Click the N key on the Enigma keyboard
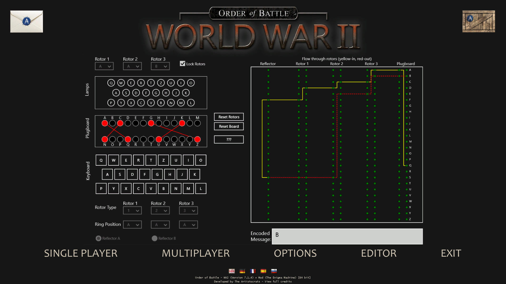Screen dimensions: 506x284 (x=176, y=189)
